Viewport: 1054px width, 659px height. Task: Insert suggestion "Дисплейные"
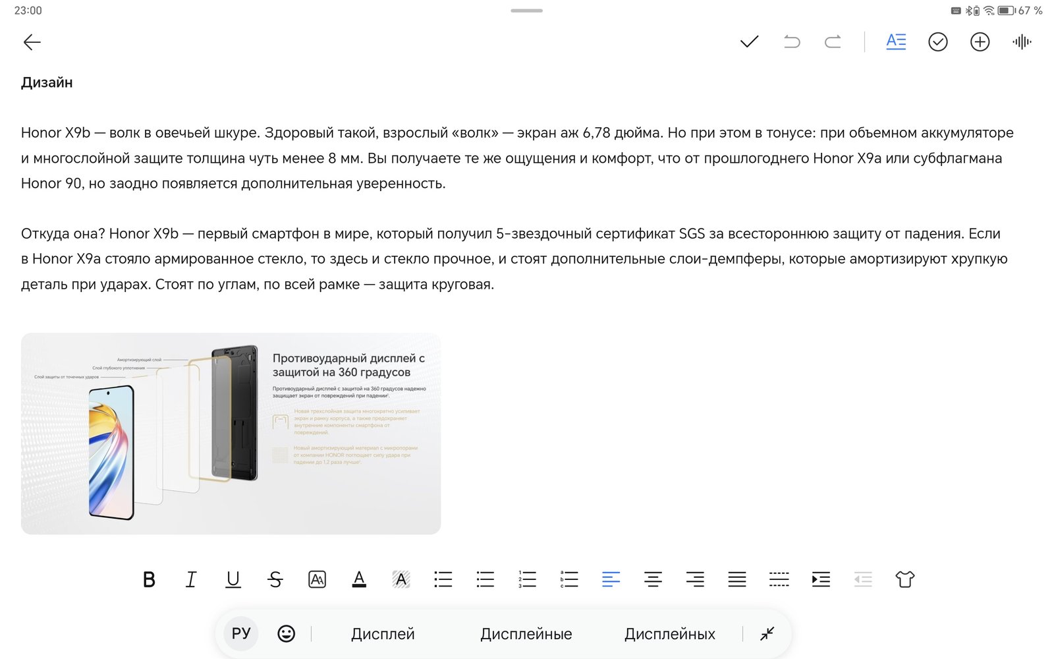526,634
